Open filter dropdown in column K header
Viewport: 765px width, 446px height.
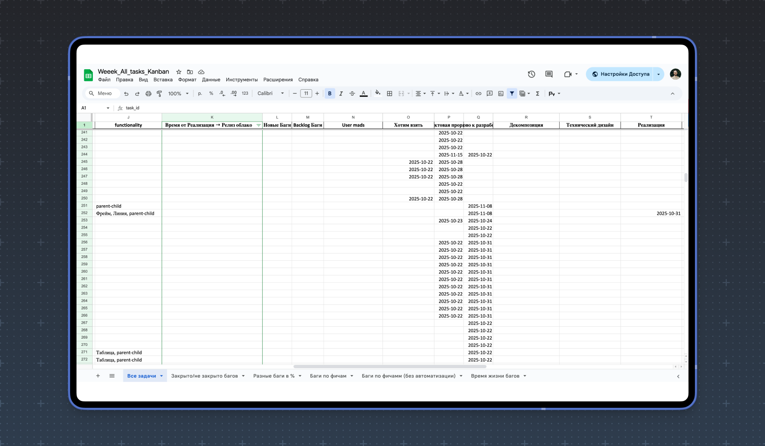(x=258, y=125)
